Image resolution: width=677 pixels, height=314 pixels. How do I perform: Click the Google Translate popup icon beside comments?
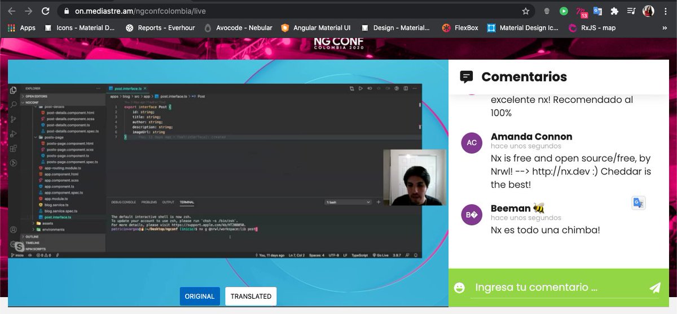[x=639, y=203]
